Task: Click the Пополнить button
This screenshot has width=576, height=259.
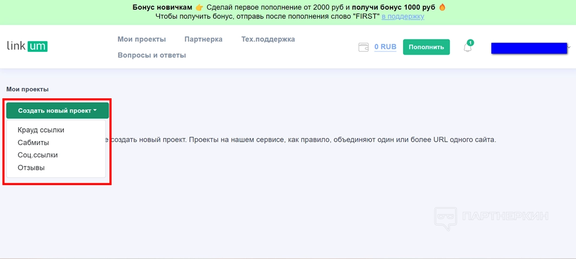Action: click(x=426, y=47)
